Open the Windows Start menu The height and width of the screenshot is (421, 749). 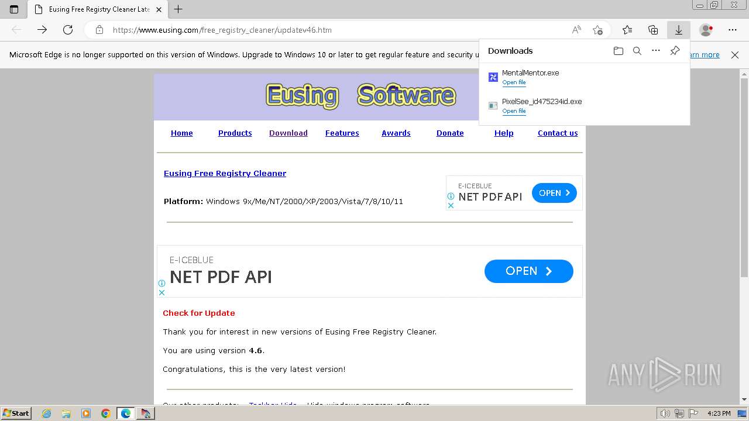16,413
